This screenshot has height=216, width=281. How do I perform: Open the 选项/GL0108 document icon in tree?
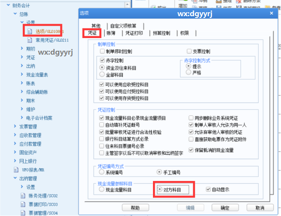(30, 31)
